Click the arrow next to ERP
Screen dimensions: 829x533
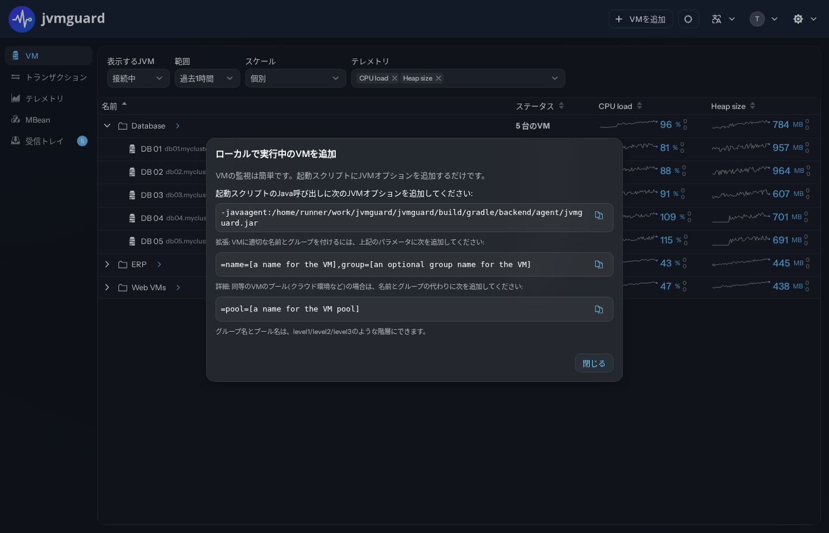pos(159,264)
